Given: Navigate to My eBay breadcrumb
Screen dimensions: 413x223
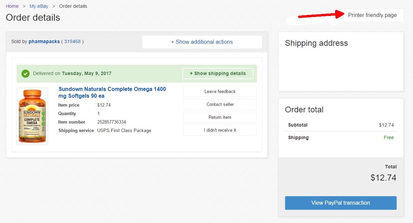Looking at the screenshot, I should point(39,6).
